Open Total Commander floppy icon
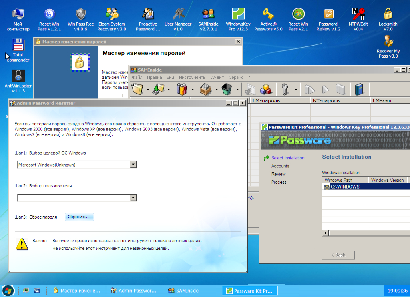The height and width of the screenshot is (297, 410). [18, 50]
